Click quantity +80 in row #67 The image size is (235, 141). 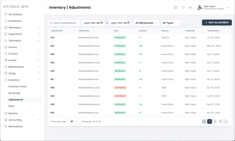click(x=141, y=46)
